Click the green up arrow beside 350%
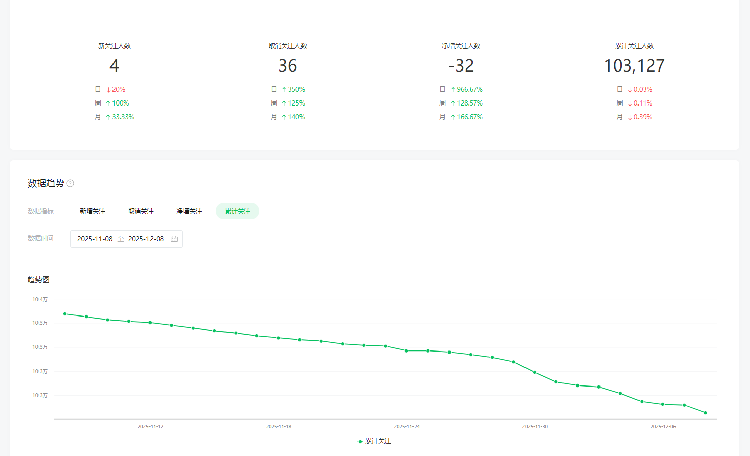750x456 pixels. pyautogui.click(x=284, y=90)
